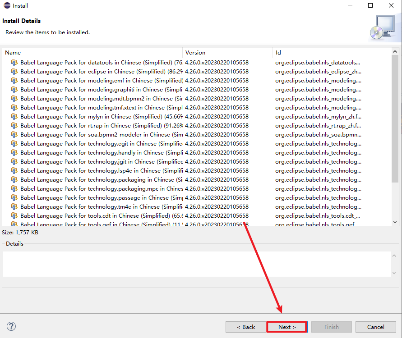The width and height of the screenshot is (402, 338).
Task: Click the eclipse language pack feature icon
Action: tap(14, 72)
